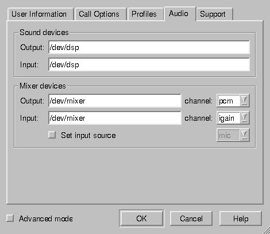Screen dimensions: 270x234
Task: Click the igain channel text box
Action: pos(229,118)
